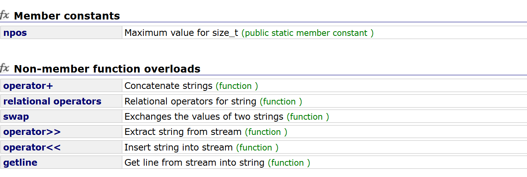Open the getline function link
The image size is (527, 177).
click(x=20, y=163)
